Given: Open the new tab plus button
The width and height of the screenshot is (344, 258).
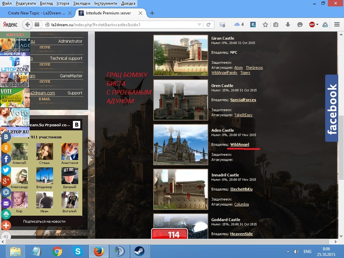Looking at the screenshot, I should (x=152, y=13).
